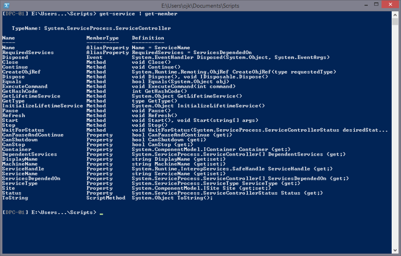Click the vertical scrollbar thumb
401x256 pixels.
tap(395, 20)
